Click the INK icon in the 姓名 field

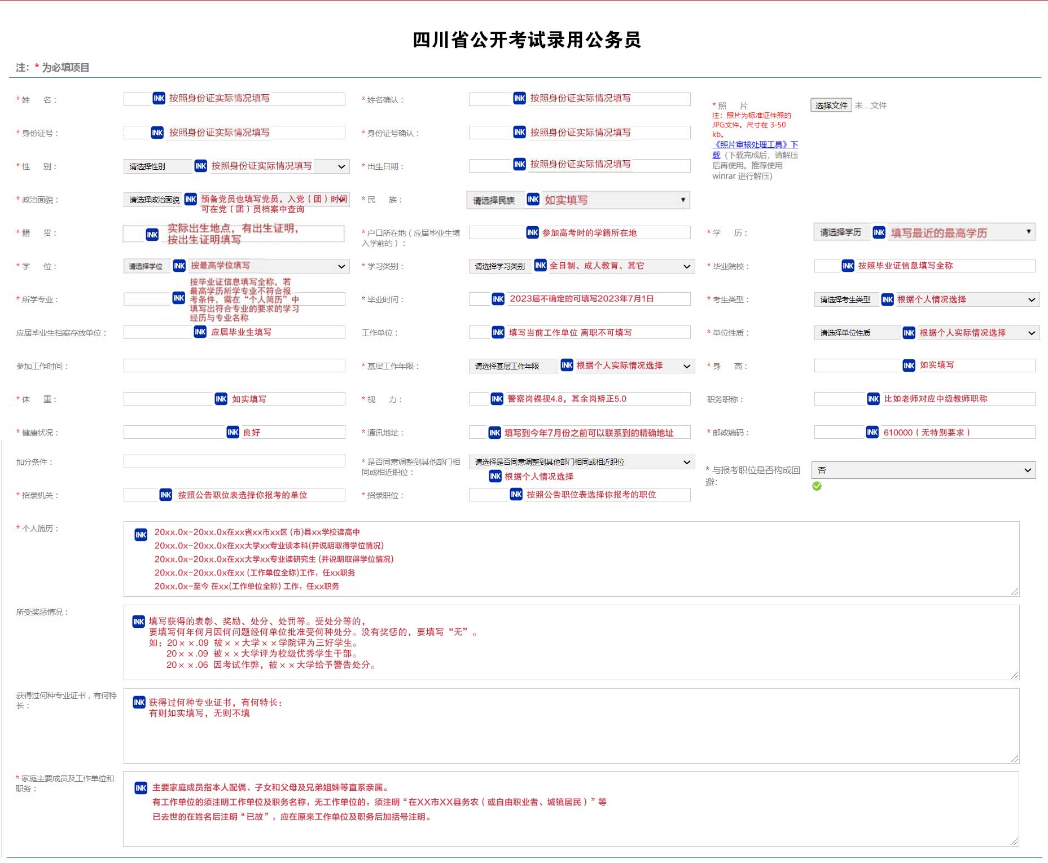point(159,98)
